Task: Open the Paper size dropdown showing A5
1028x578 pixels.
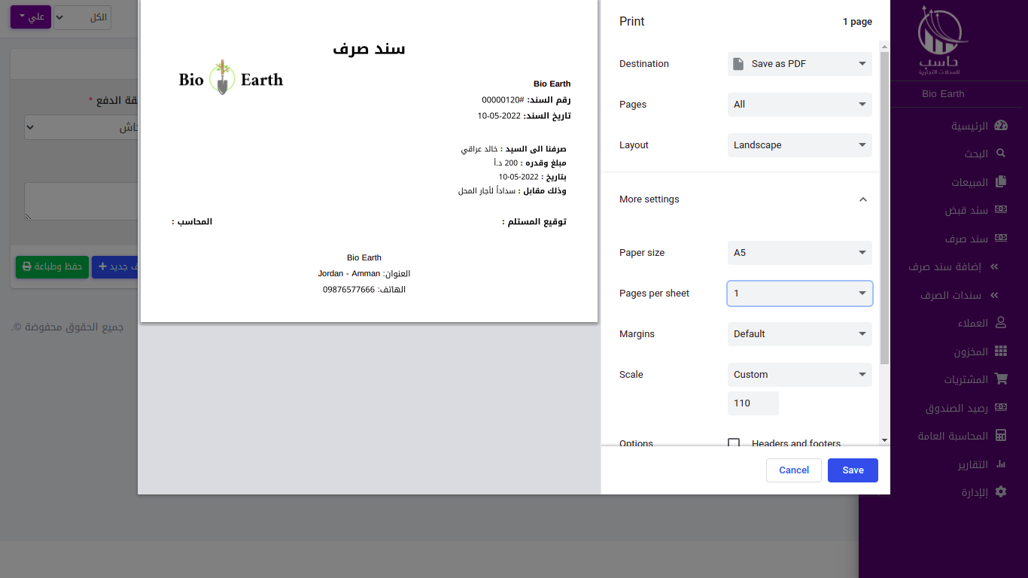Action: click(x=799, y=253)
